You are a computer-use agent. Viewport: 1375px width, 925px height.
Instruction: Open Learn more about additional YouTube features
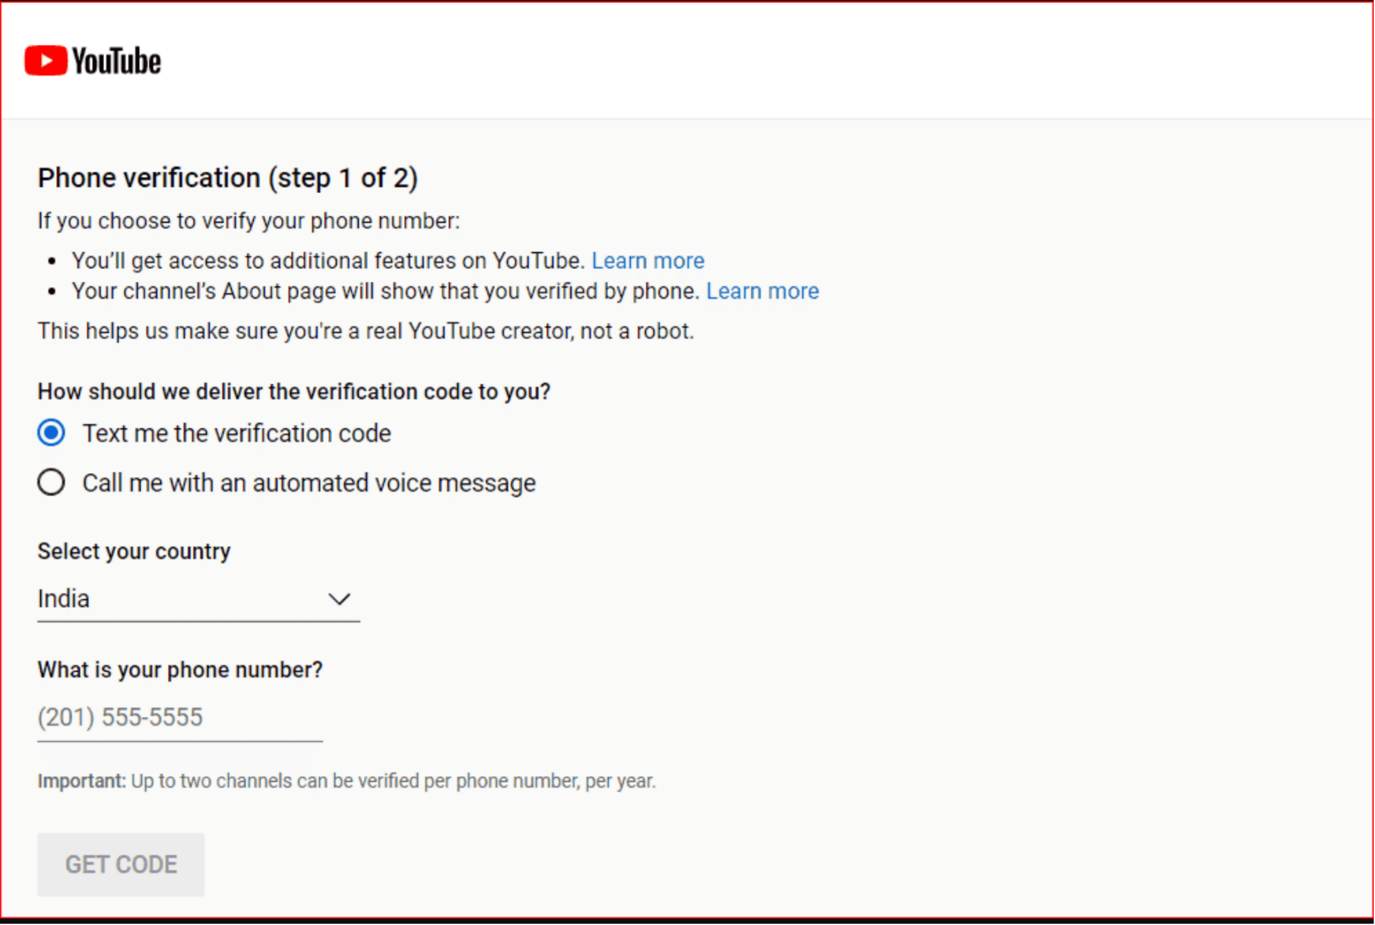coord(648,260)
